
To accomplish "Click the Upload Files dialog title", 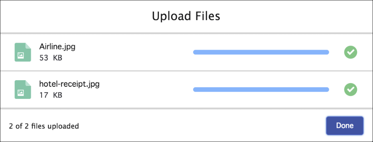I will pyautogui.click(x=186, y=16).
